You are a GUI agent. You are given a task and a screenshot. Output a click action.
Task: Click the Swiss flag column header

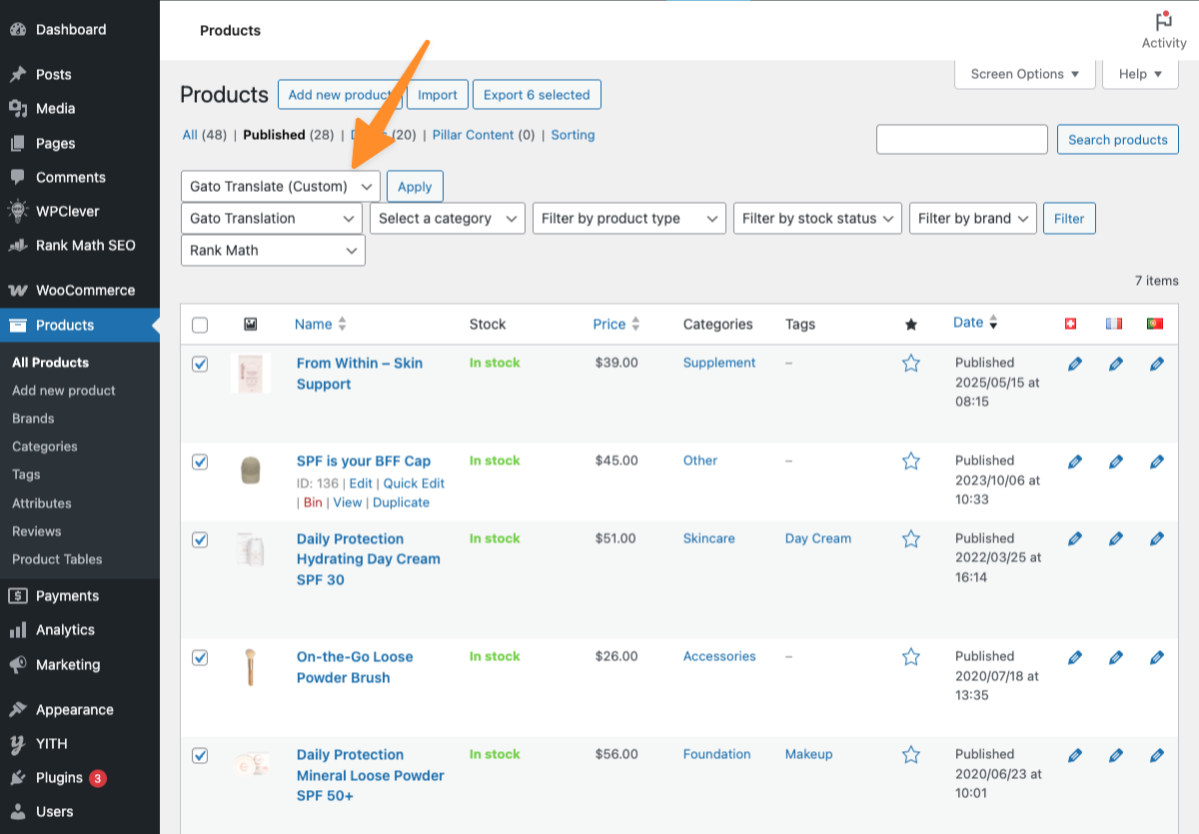click(1070, 324)
